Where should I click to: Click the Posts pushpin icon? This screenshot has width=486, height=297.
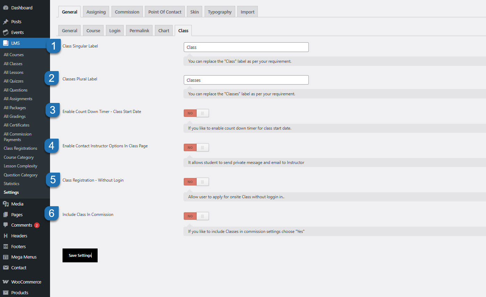tap(6, 22)
